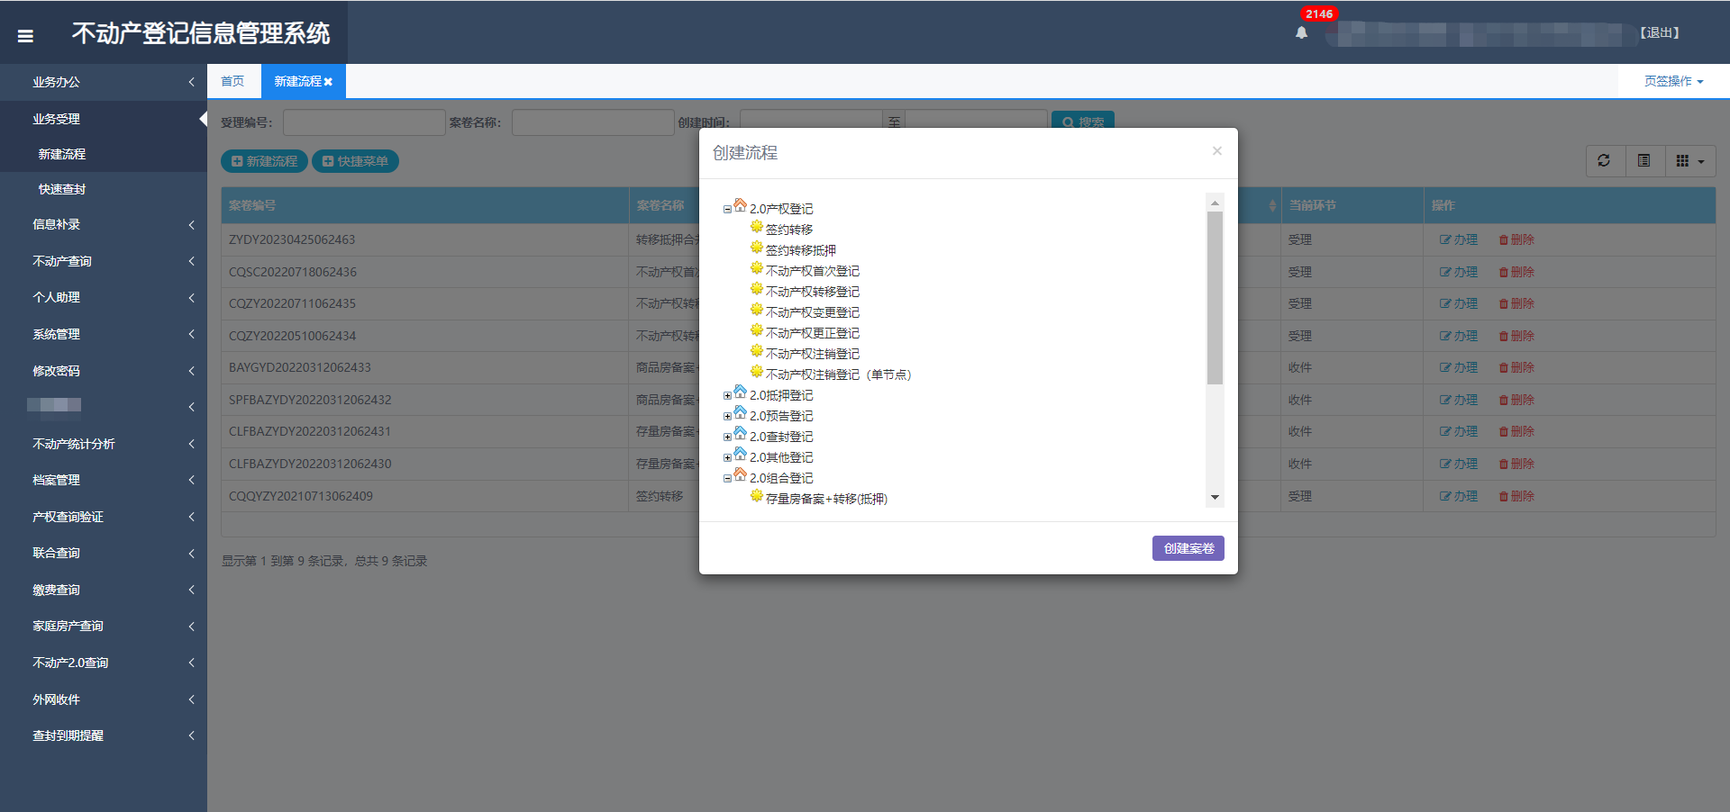Click the 2.0预告登记 folder icon

click(740, 413)
